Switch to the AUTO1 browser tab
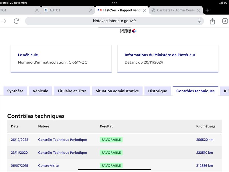Viewport: 229px width, 172px height. point(68,10)
